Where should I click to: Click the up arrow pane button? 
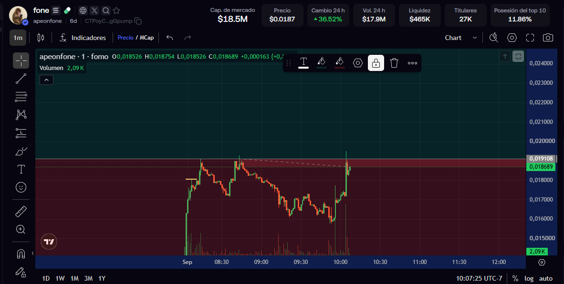point(505,56)
